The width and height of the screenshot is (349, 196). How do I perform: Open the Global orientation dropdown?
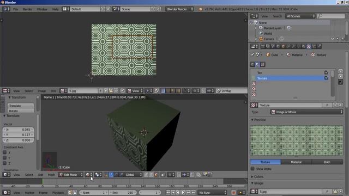pyautogui.click(x=133, y=175)
